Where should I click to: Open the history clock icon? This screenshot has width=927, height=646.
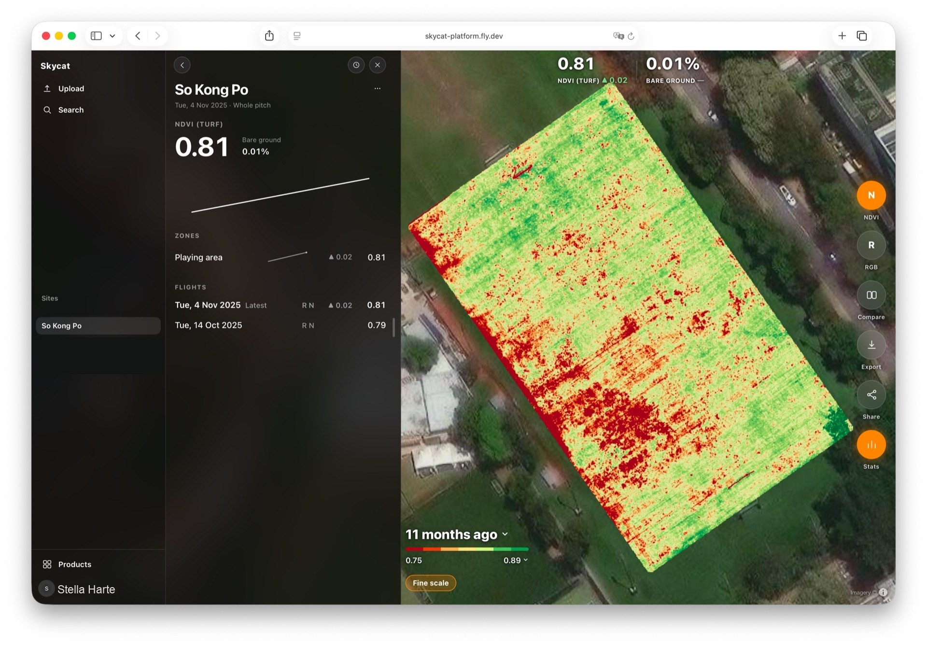click(356, 65)
